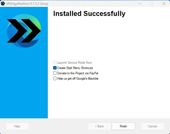
Task: Check Help us get off Google's Blacklist
Action: pyautogui.click(x=55, y=79)
